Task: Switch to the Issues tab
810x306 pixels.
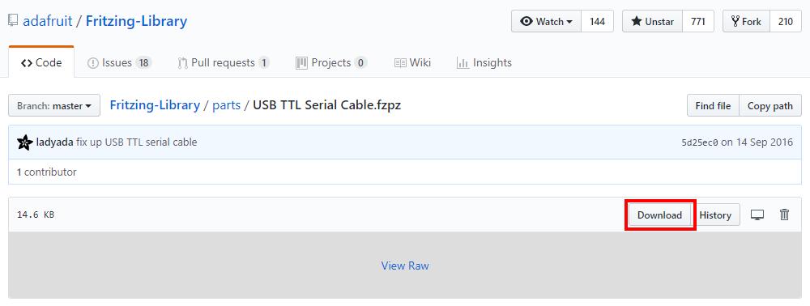Action: tap(119, 63)
